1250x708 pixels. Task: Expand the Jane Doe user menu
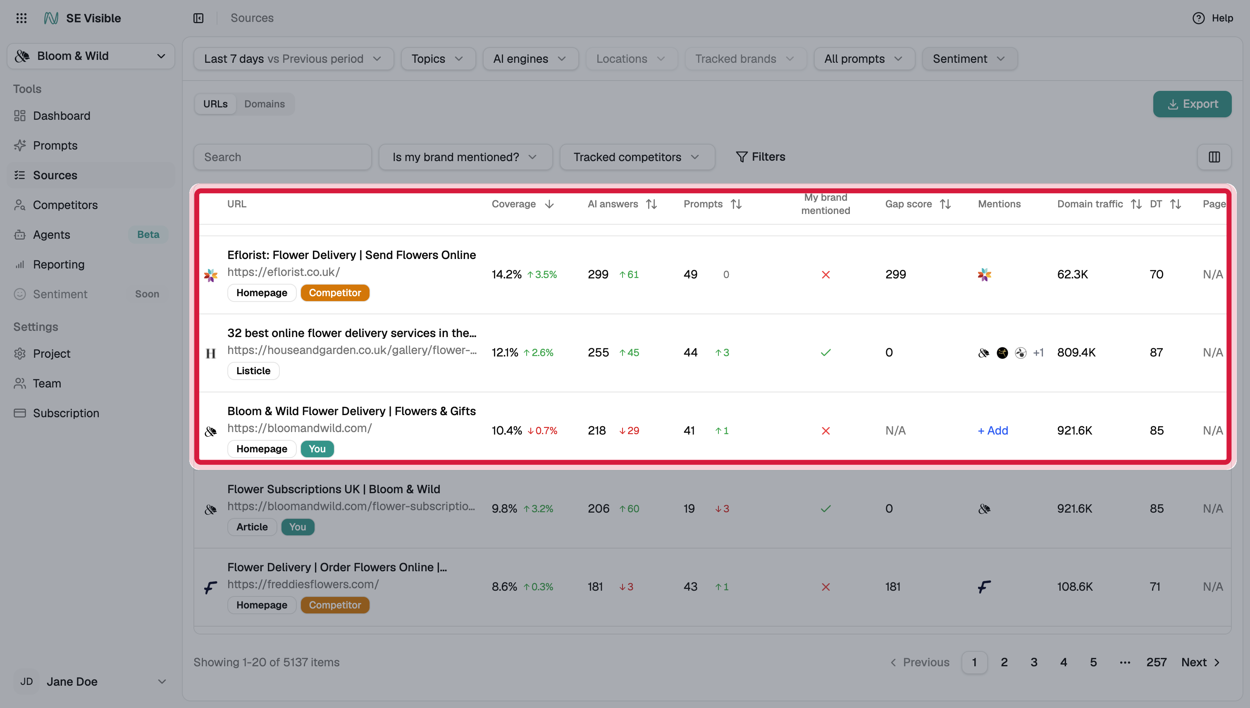pos(91,682)
